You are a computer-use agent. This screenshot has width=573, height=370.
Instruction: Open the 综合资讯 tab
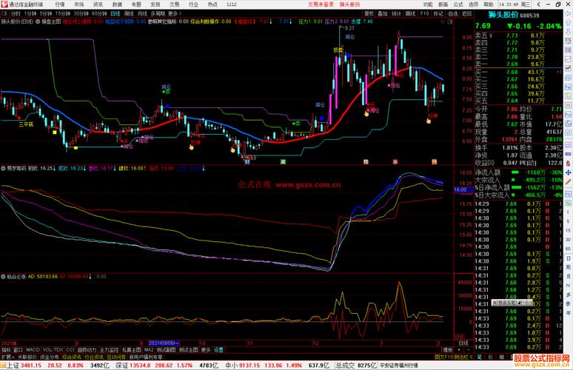pos(72,357)
